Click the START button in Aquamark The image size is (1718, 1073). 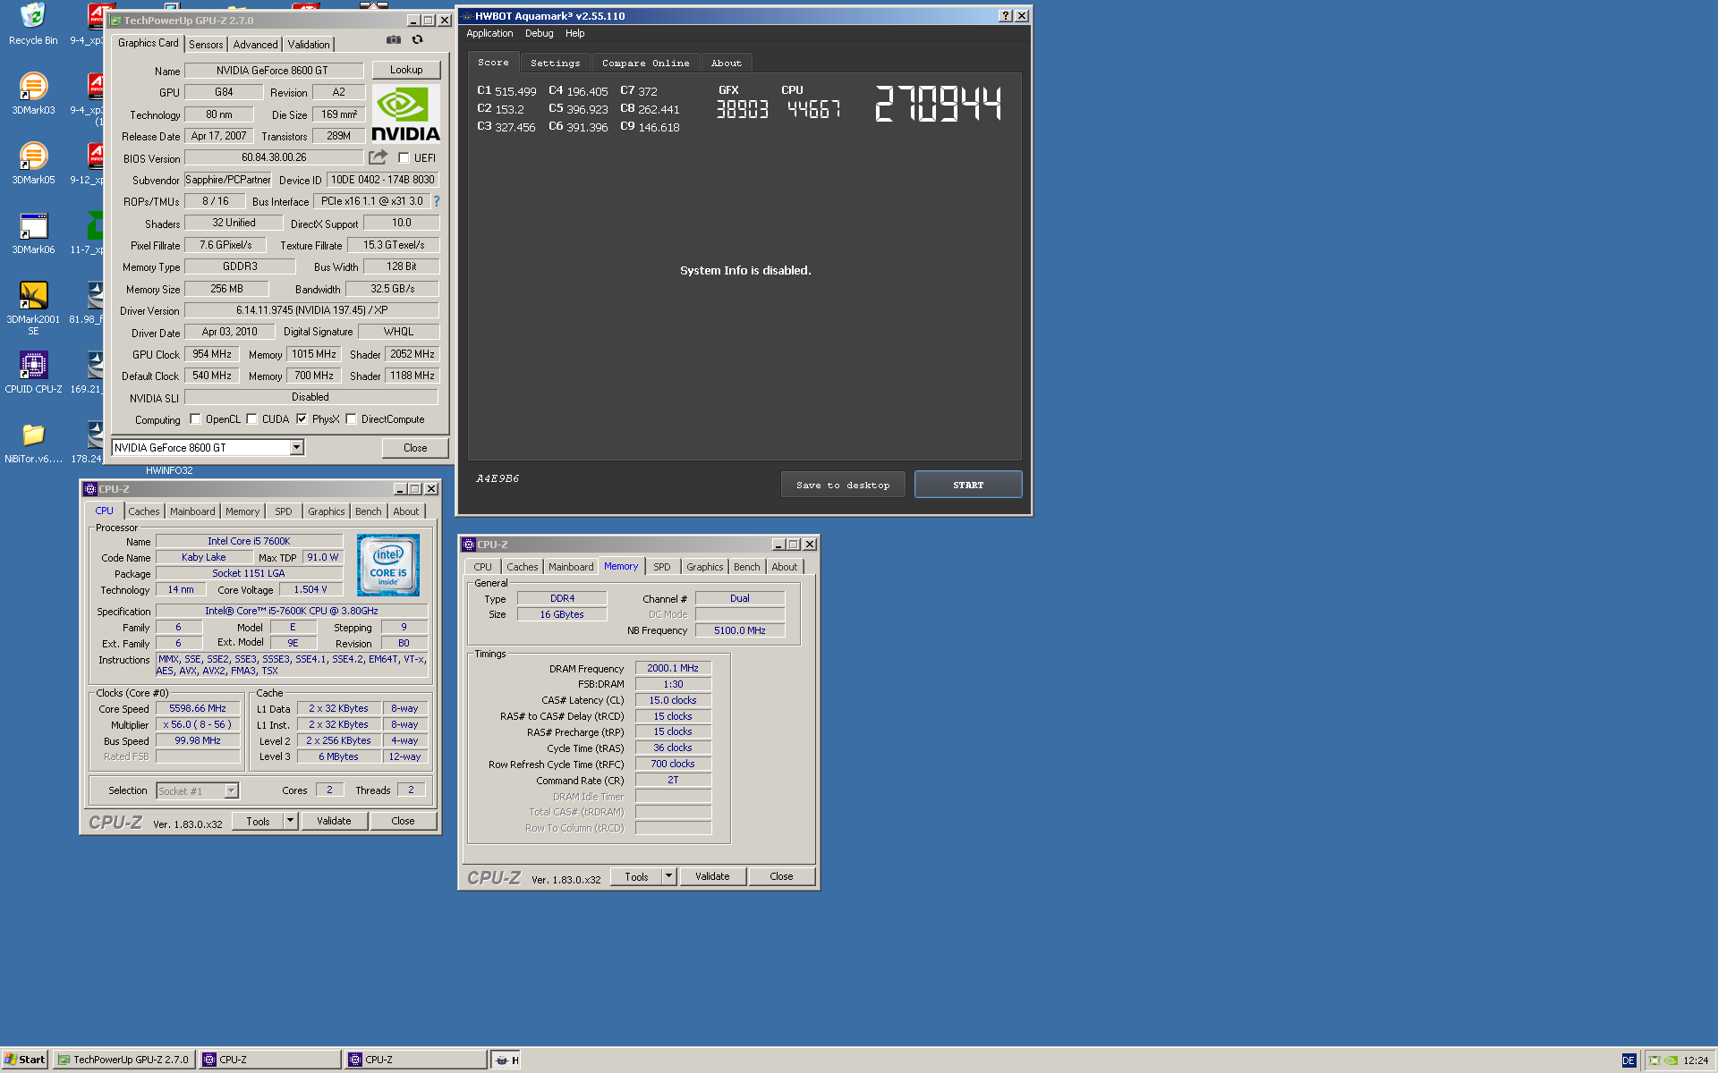pyautogui.click(x=968, y=485)
